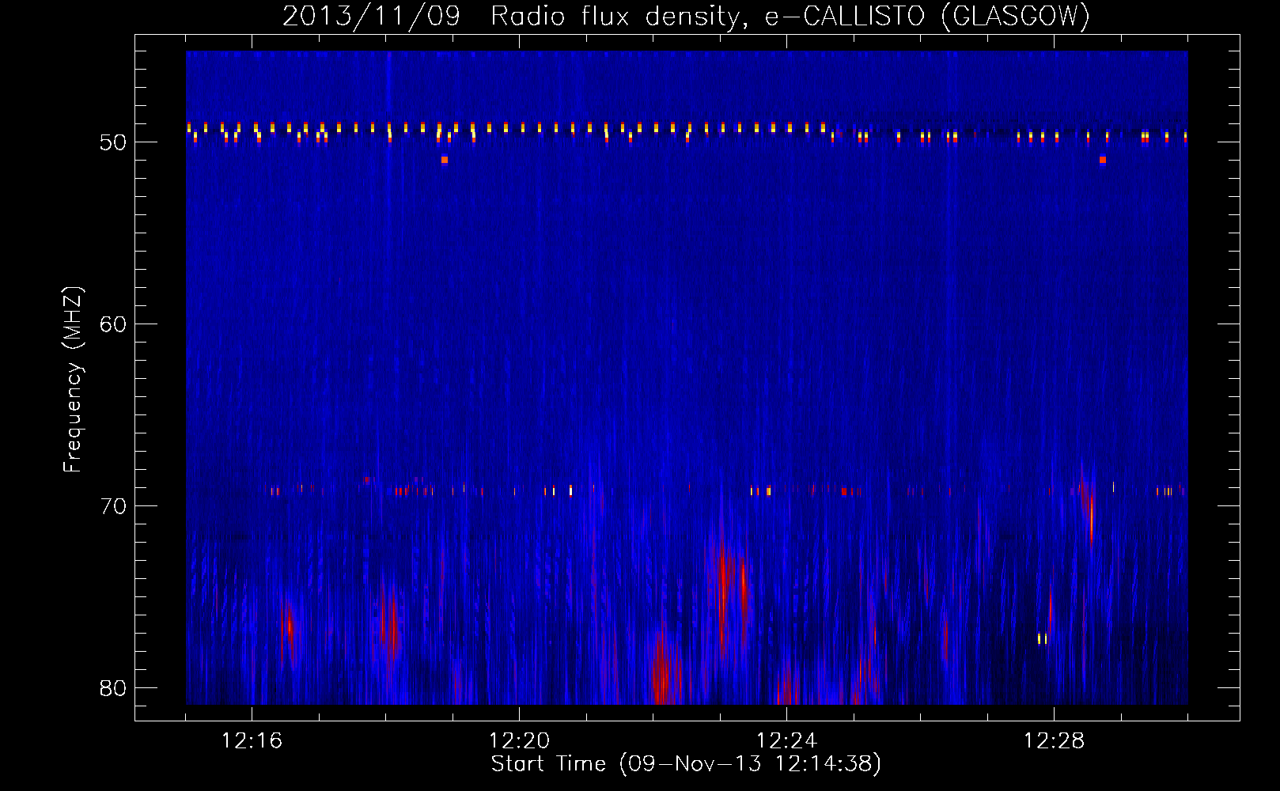Image resolution: width=1280 pixels, height=791 pixels.
Task: Click the 50 frequency tick label
Action: pyautogui.click(x=113, y=142)
